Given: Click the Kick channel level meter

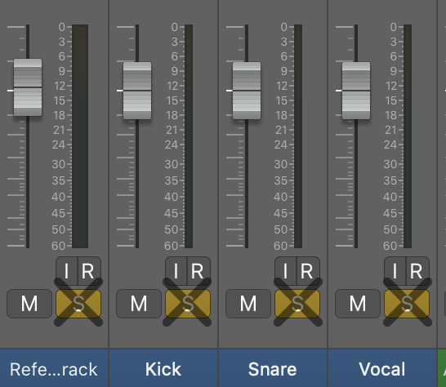Looking at the screenshot, I should (189, 136).
